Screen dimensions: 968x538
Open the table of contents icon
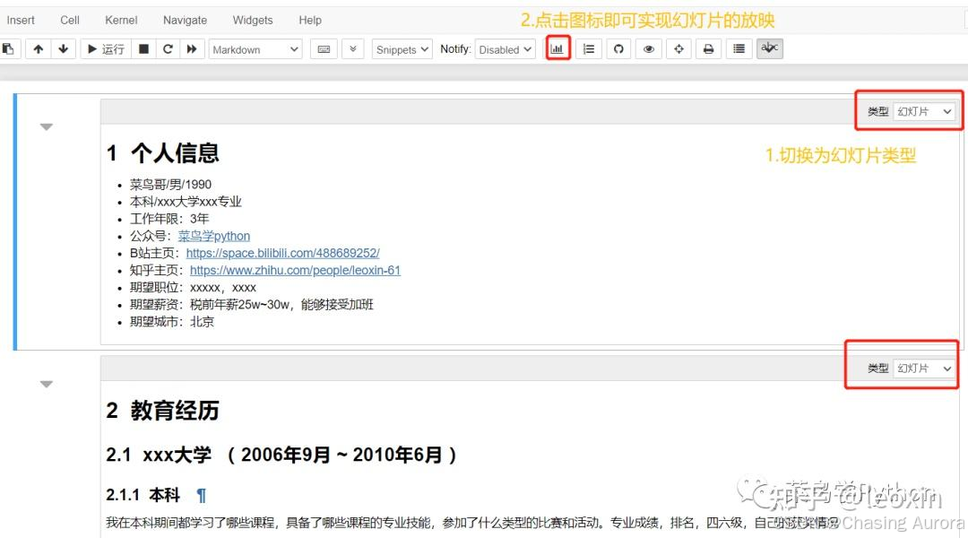pyautogui.click(x=588, y=49)
